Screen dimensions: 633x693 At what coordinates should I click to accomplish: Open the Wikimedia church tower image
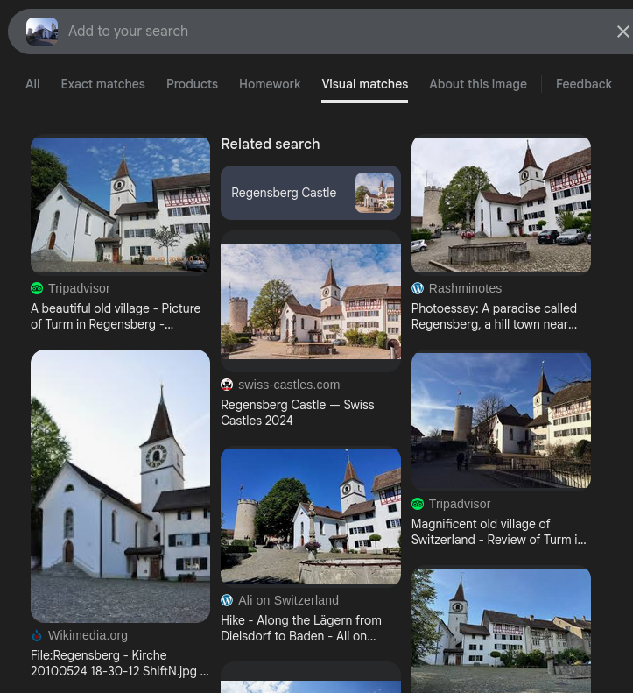[120, 486]
